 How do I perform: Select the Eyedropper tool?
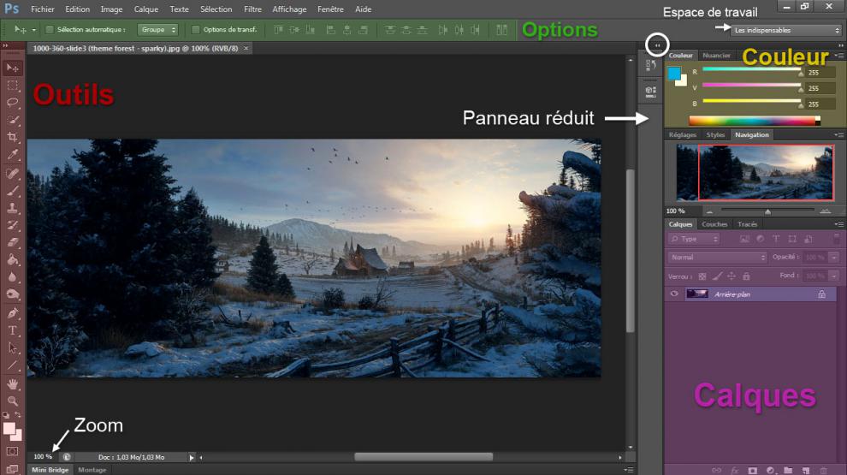pos(13,155)
